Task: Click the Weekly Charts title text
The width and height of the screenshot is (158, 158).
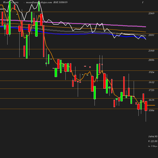Action: [x=11, y=2]
